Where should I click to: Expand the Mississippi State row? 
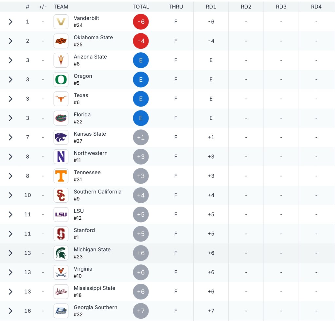point(10,292)
